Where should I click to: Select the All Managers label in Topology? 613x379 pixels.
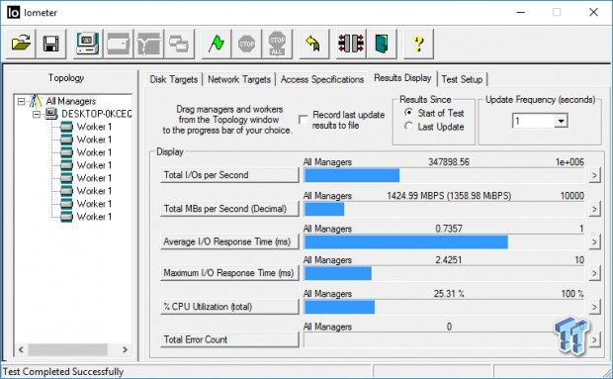point(71,101)
